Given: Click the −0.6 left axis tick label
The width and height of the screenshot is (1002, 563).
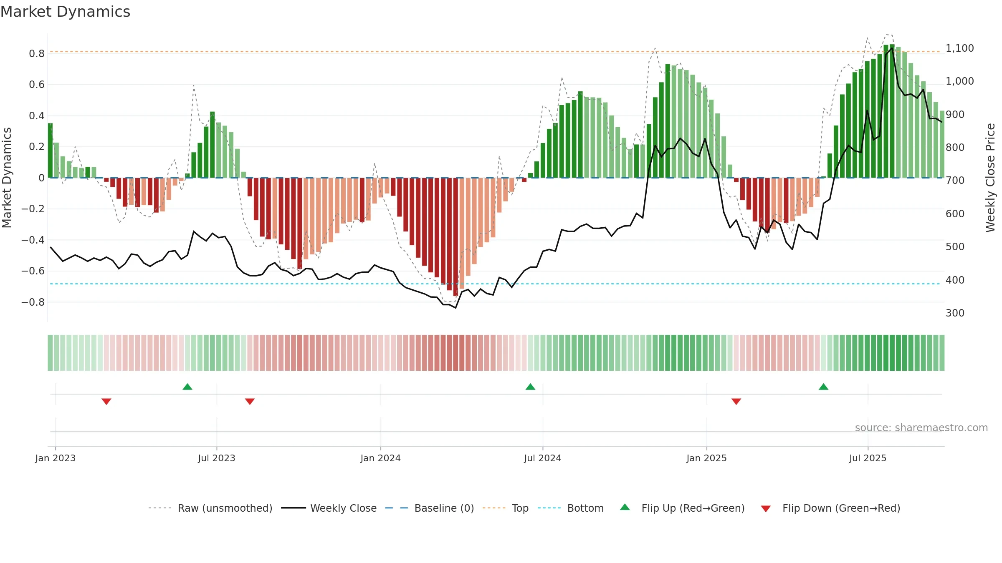Looking at the screenshot, I should click(33, 271).
